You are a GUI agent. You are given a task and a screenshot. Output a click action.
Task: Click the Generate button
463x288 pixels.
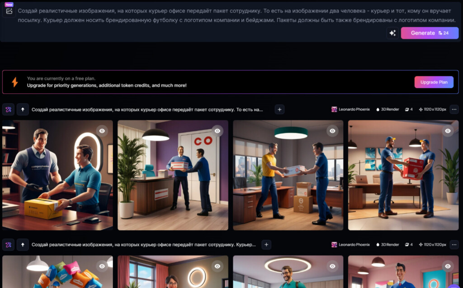pyautogui.click(x=430, y=33)
